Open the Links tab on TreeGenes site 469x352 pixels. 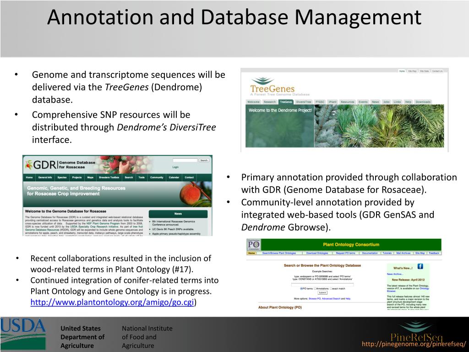(x=397, y=102)
